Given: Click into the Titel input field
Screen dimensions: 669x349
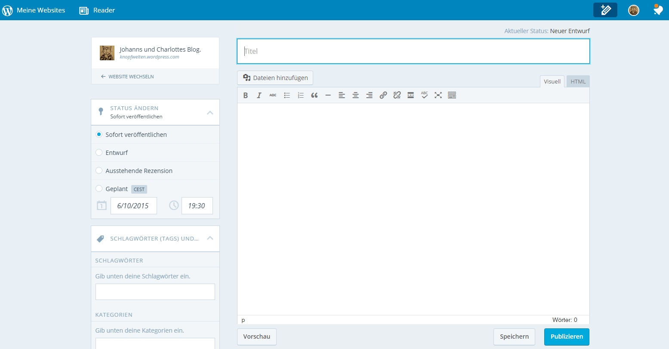Looking at the screenshot, I should 413,51.
